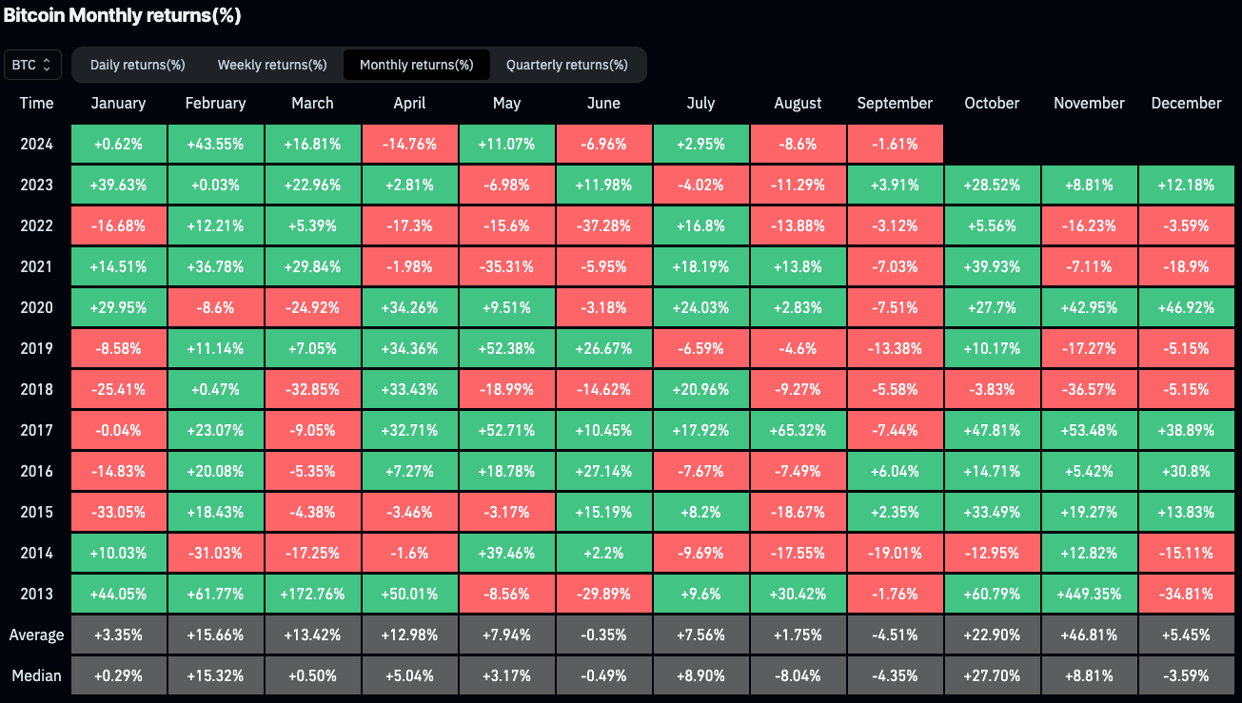Select the 2022 row label
The width and height of the screenshot is (1242, 703).
coord(36,225)
